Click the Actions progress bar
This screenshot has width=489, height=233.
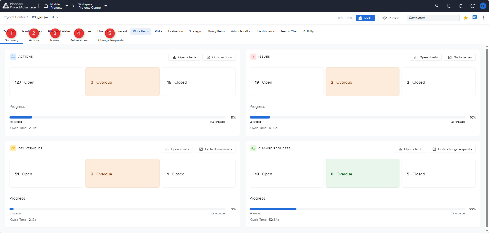(x=117, y=117)
